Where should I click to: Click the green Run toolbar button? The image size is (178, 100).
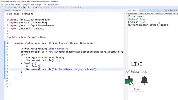[19, 7]
